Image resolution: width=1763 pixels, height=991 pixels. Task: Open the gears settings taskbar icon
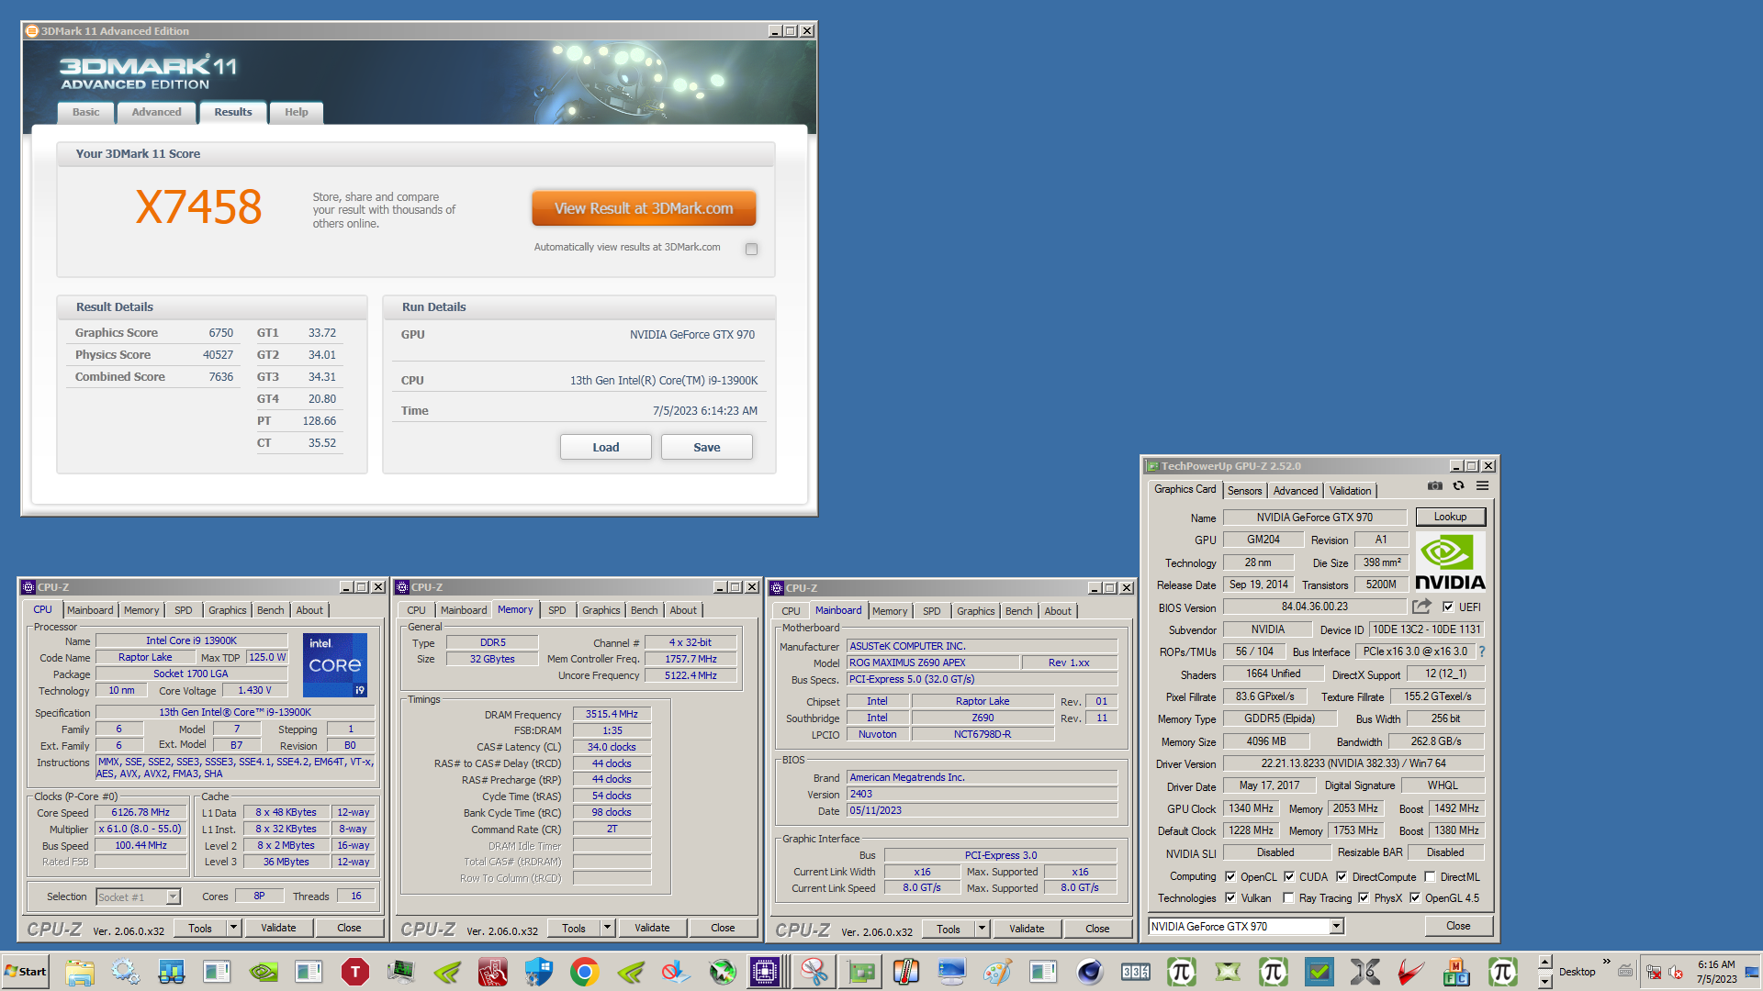point(125,972)
